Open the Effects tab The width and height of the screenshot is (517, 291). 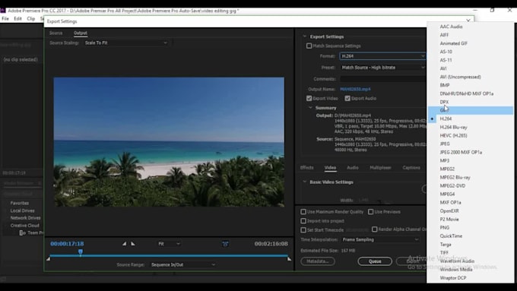[306, 168]
